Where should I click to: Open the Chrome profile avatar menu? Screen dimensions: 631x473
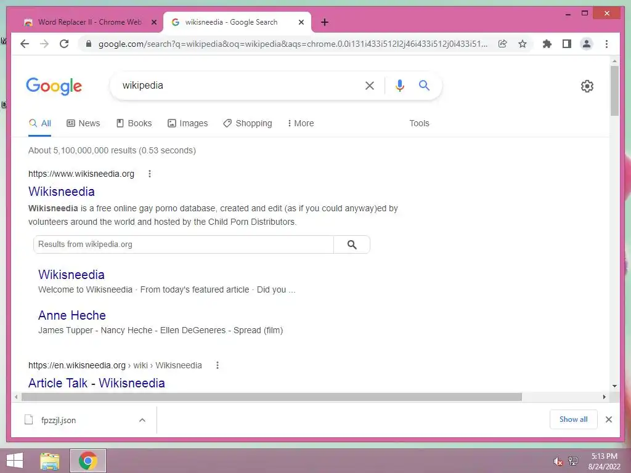click(587, 44)
